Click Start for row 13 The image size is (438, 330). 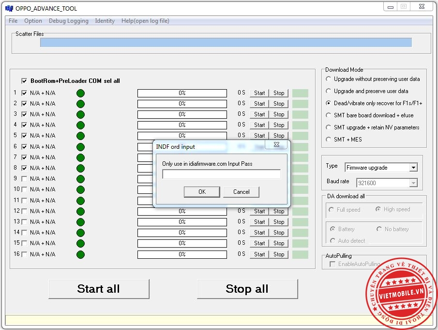point(259,222)
